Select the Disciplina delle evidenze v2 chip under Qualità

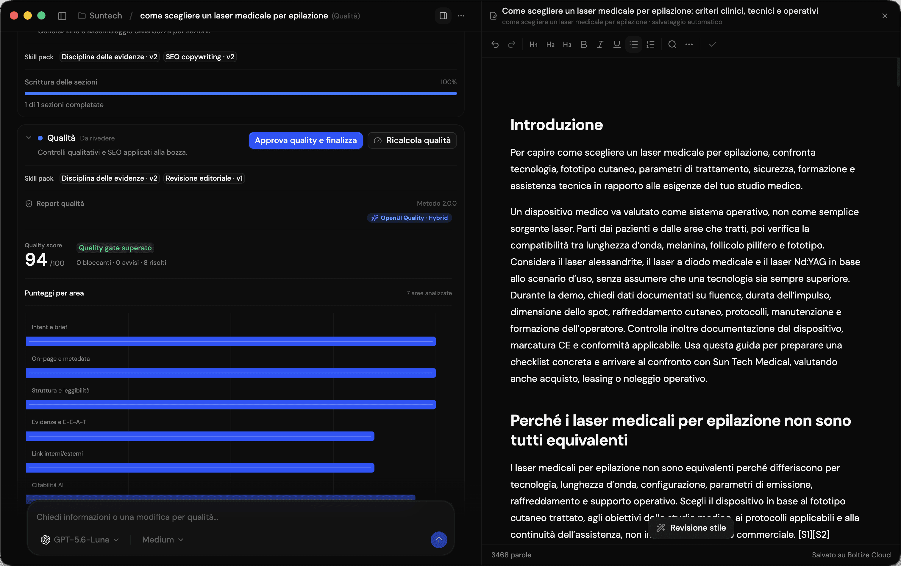[109, 178]
